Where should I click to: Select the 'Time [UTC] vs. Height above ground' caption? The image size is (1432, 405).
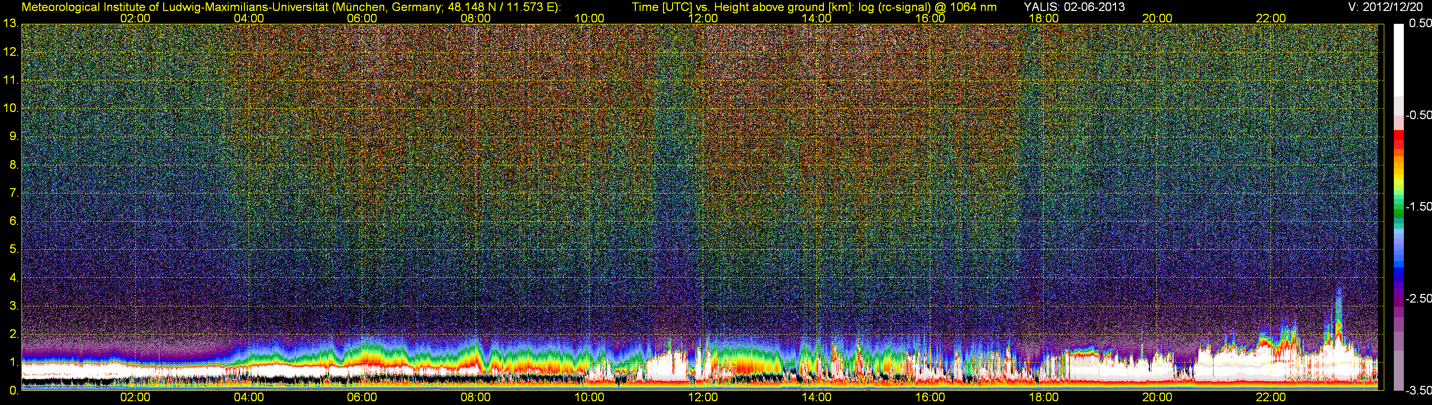pyautogui.click(x=814, y=7)
